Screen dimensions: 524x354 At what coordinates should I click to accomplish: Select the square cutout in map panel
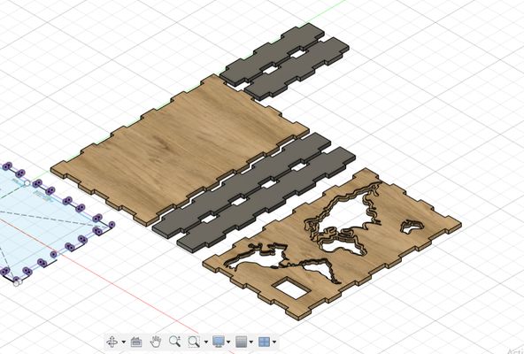pyautogui.click(x=290, y=288)
